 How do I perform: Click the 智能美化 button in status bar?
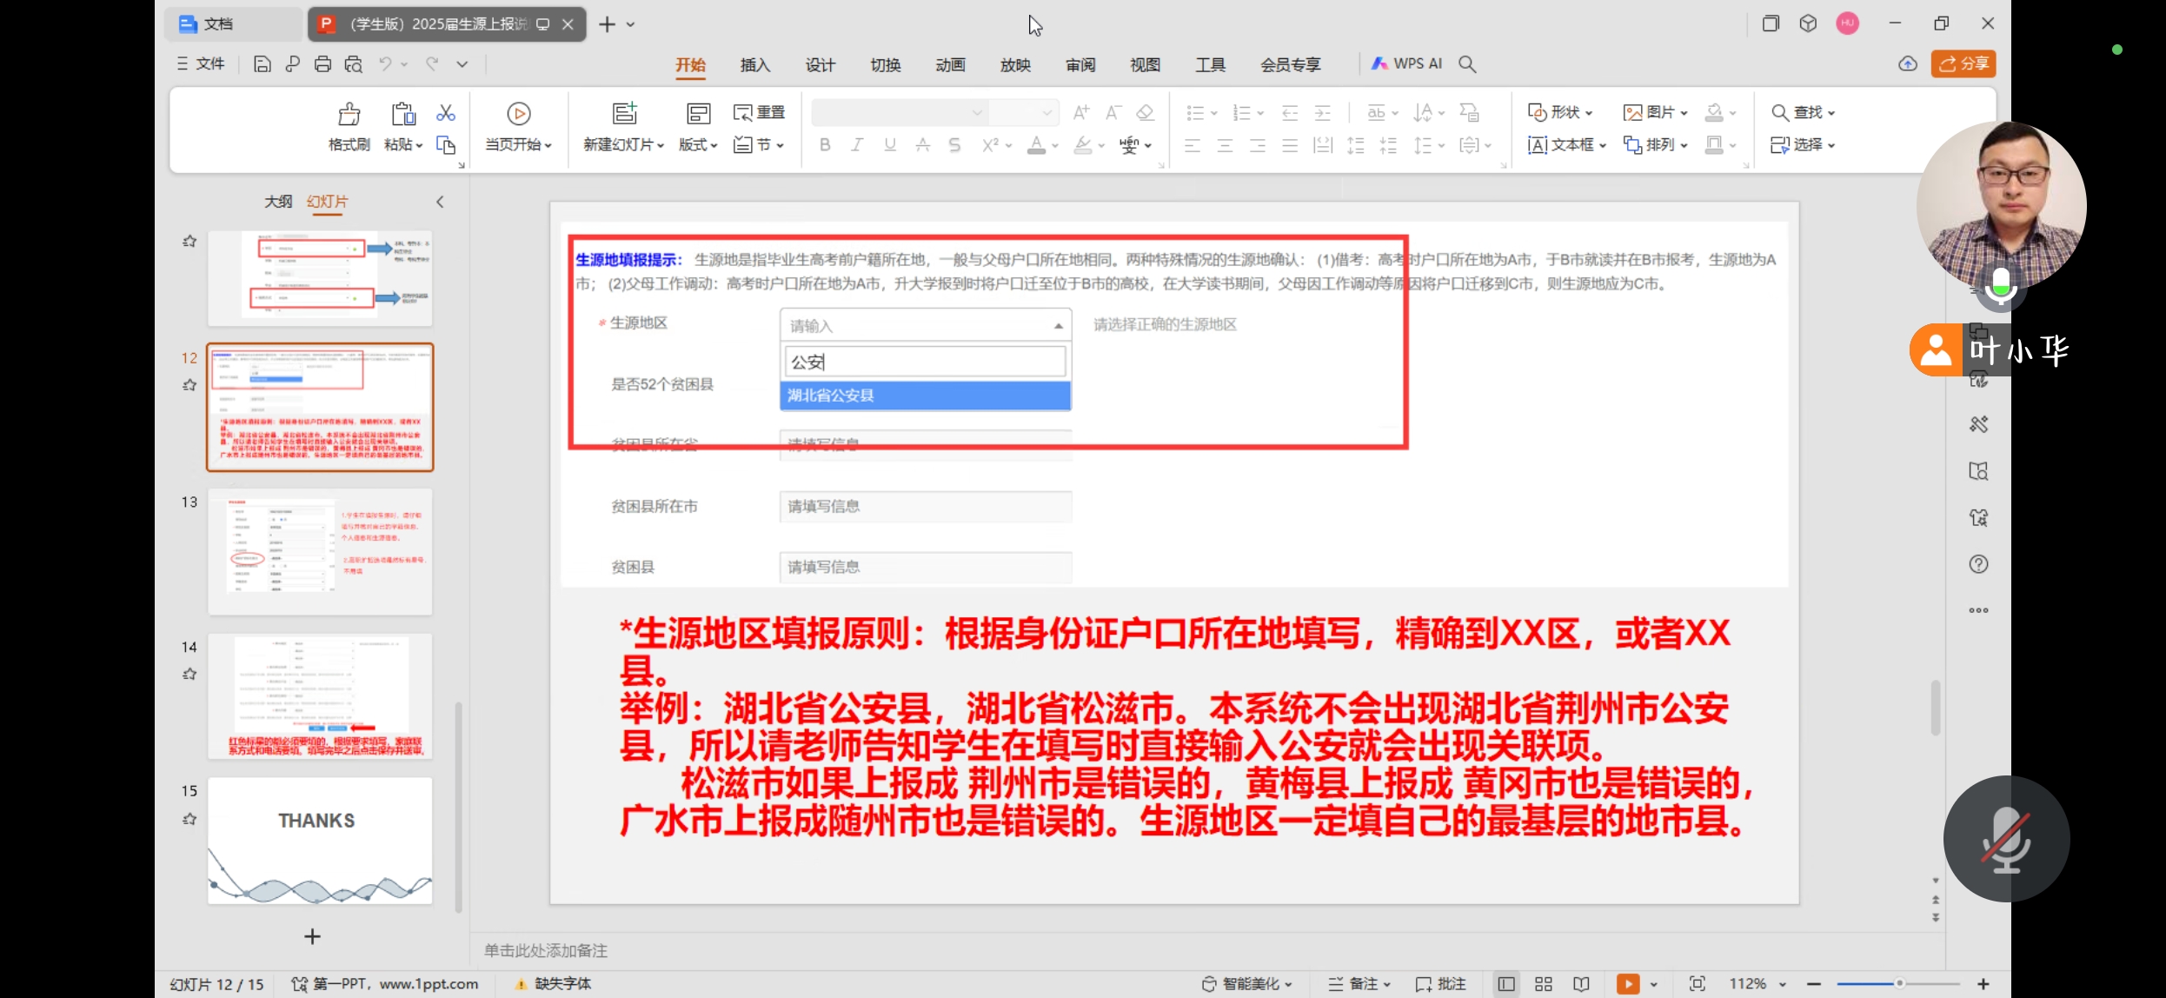(x=1248, y=983)
